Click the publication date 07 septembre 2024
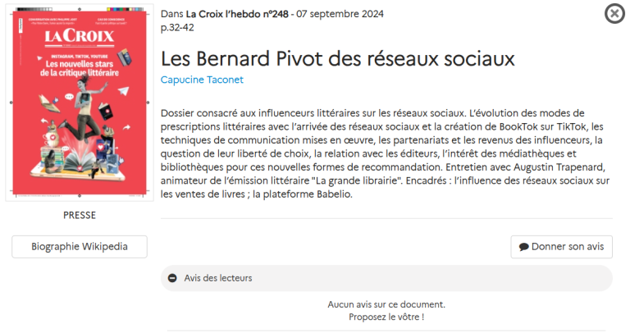This screenshot has height=333, width=630. tap(340, 14)
